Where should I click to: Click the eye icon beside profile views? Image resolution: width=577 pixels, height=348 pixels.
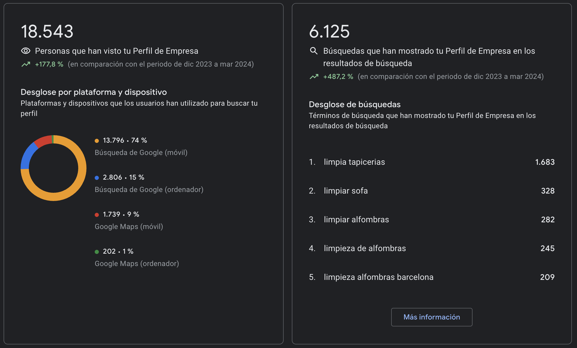(x=25, y=51)
